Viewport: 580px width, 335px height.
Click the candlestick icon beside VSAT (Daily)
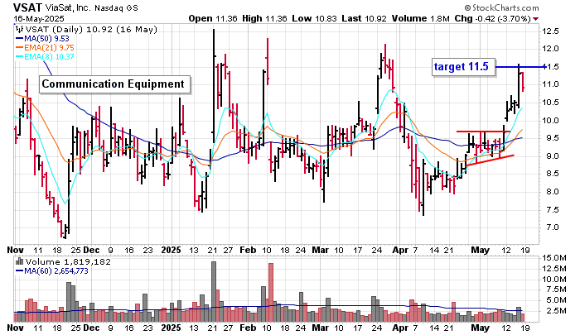coord(19,30)
